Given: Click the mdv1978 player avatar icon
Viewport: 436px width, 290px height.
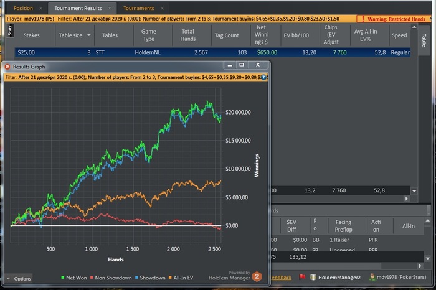Looking at the screenshot, I should (372, 277).
